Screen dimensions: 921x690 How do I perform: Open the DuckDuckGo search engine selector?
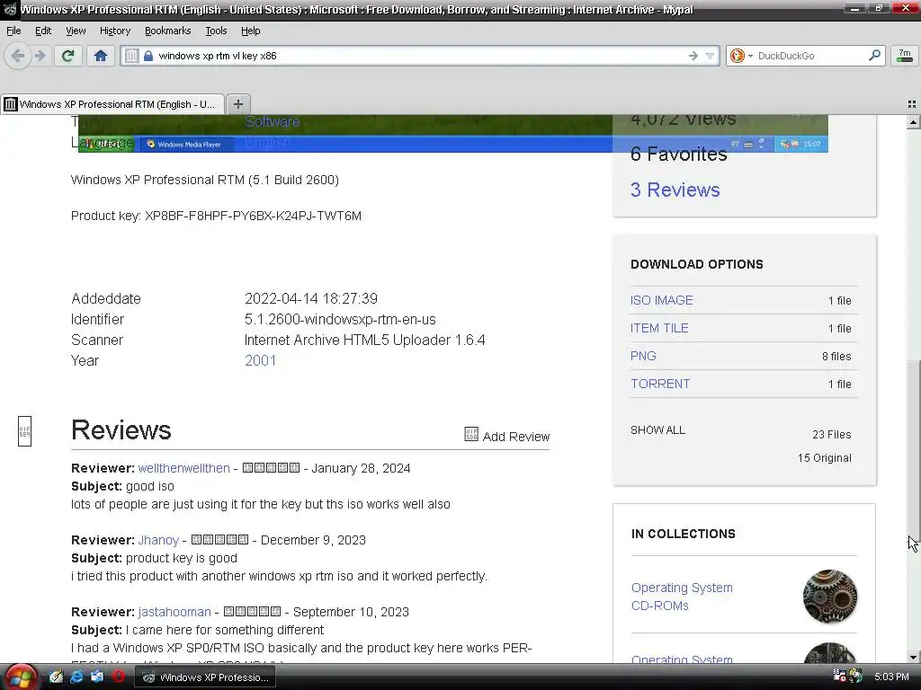tap(741, 56)
